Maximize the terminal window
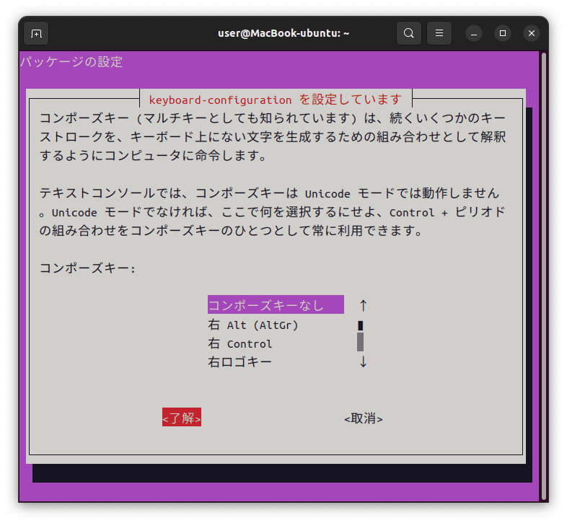 [503, 34]
